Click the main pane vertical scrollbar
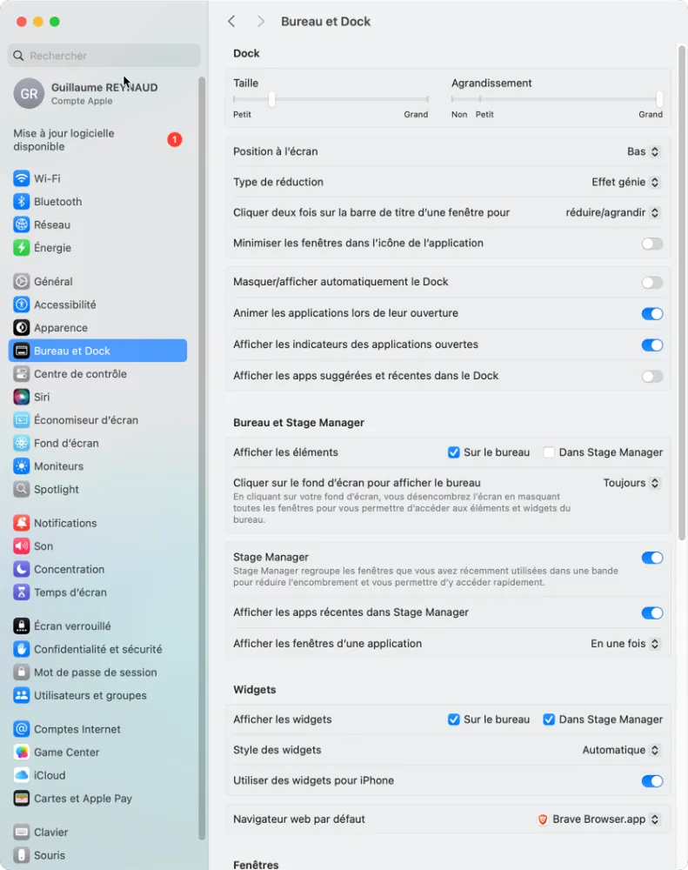688x870 pixels. (x=682, y=292)
